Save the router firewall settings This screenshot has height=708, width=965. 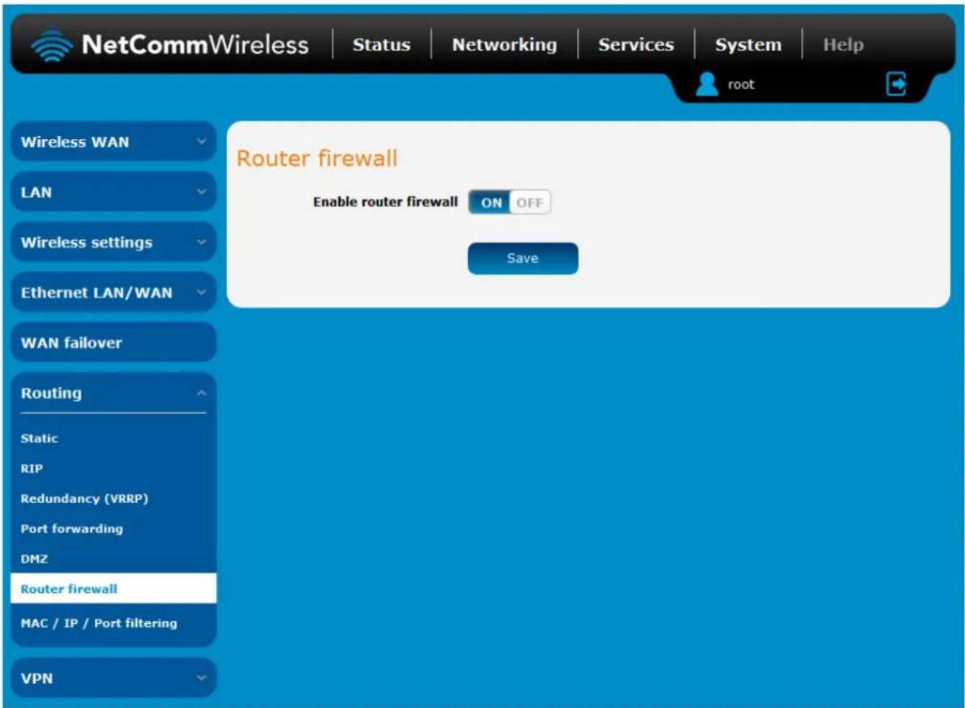[523, 258]
